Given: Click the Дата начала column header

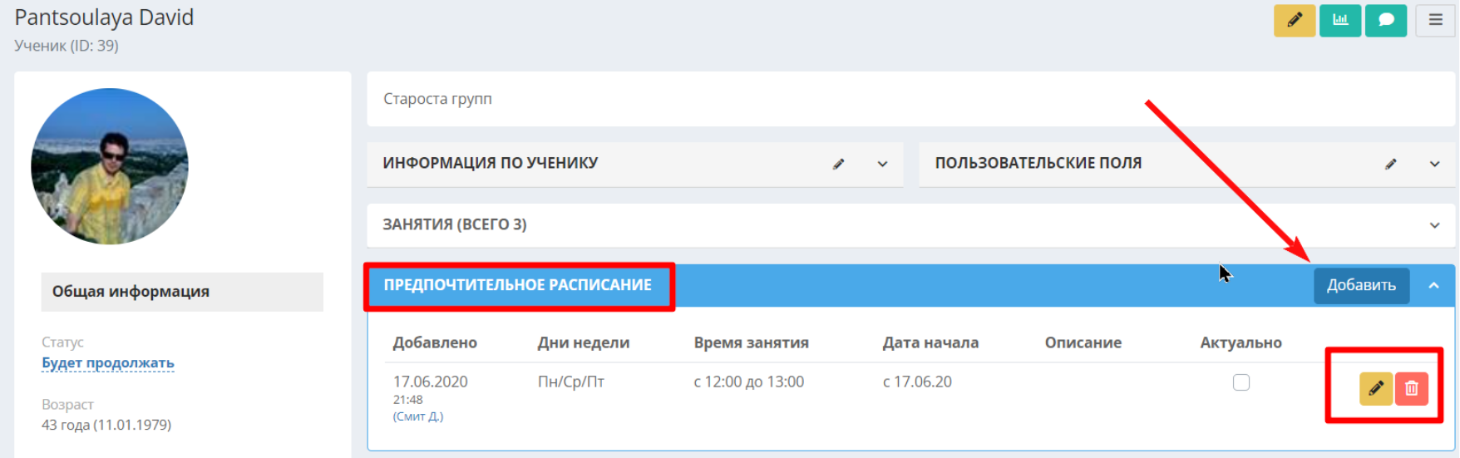Looking at the screenshot, I should click(930, 342).
